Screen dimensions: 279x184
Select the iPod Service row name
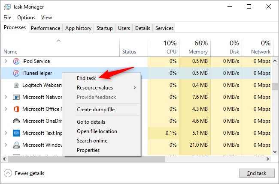36,61
